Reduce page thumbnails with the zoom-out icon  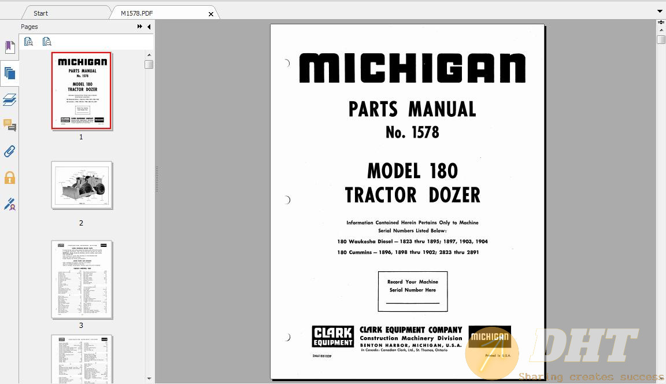pos(47,42)
